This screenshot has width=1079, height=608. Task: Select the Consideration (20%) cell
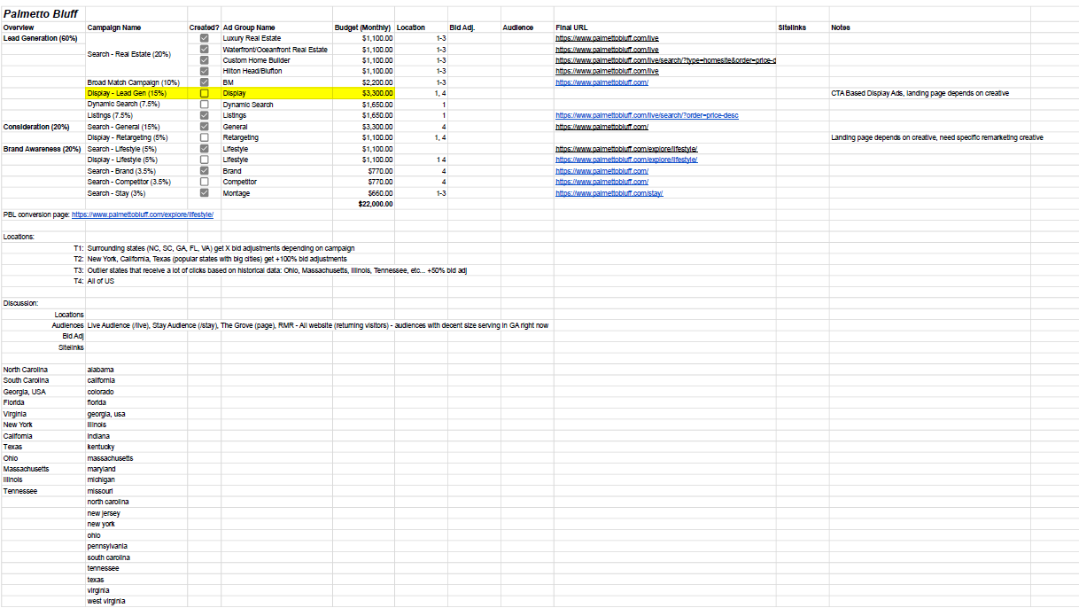[x=43, y=127]
